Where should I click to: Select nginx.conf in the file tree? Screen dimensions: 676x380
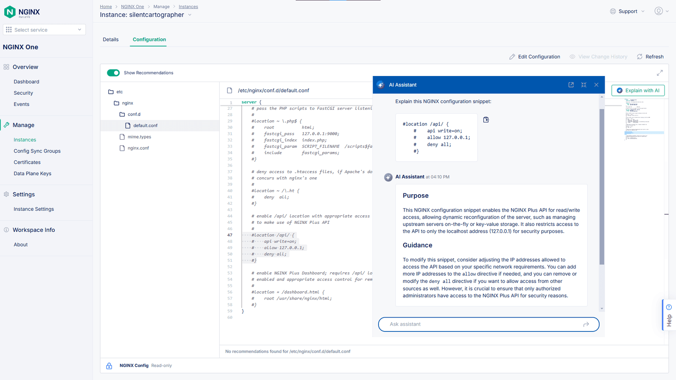[x=137, y=148]
